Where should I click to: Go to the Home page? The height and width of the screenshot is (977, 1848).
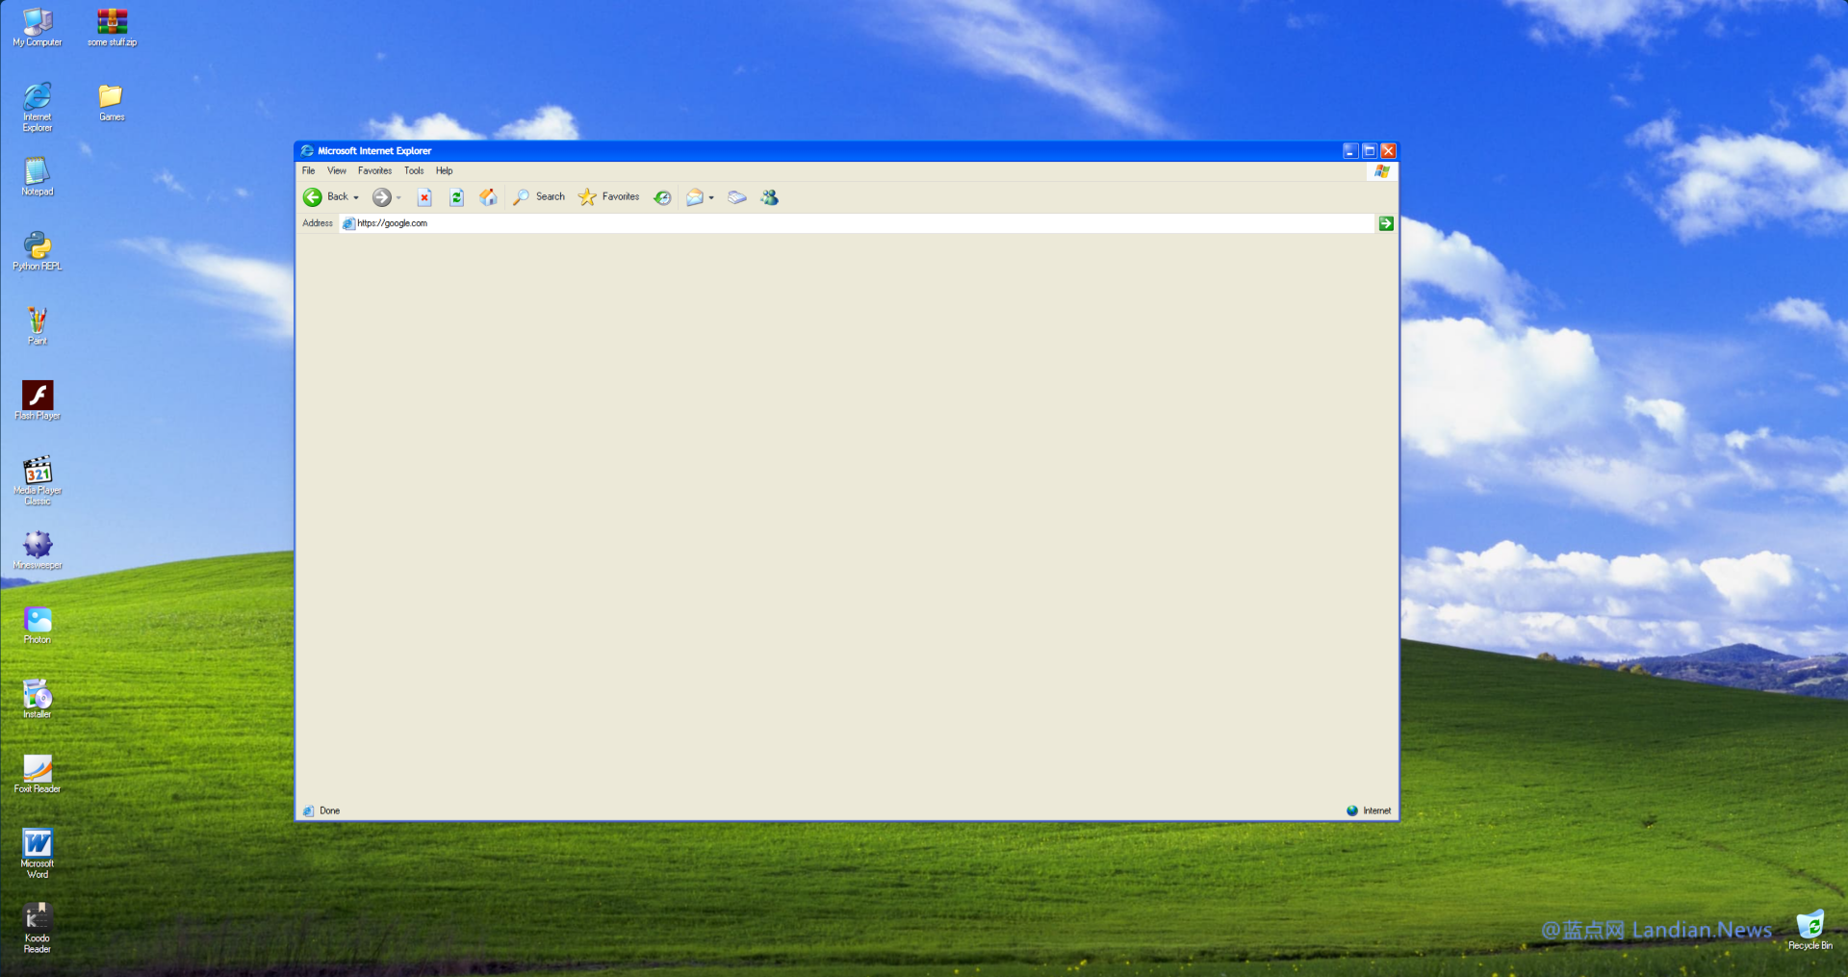(489, 197)
